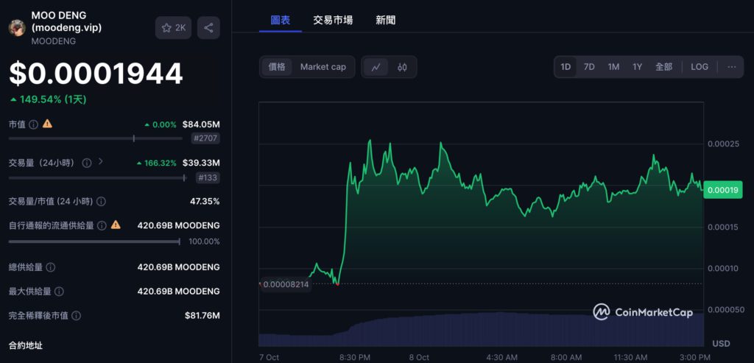Click warning triangle beside 自行通報的流通供給量

[x=116, y=225]
